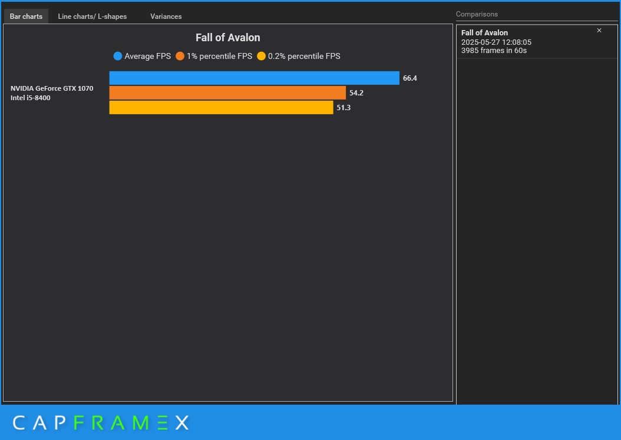Image resolution: width=621 pixels, height=440 pixels.
Task: Select the Fall of Avalon comparison record
Action: coord(537,42)
